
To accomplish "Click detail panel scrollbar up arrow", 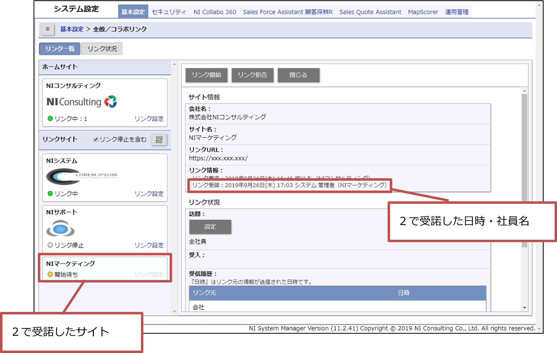I will click(x=524, y=91).
